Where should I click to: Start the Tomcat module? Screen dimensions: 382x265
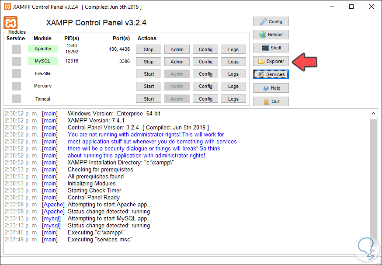[149, 99]
